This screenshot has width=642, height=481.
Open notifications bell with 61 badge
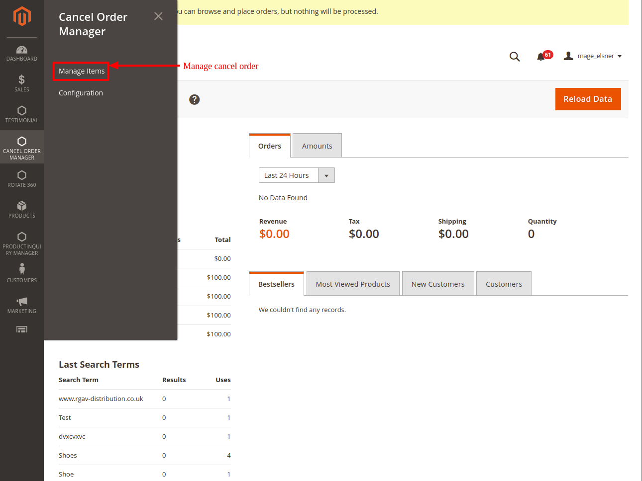pos(541,57)
